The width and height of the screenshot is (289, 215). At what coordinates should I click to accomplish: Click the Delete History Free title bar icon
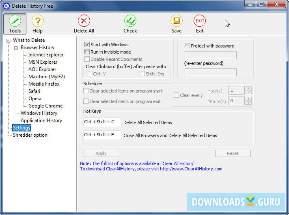pos(6,6)
